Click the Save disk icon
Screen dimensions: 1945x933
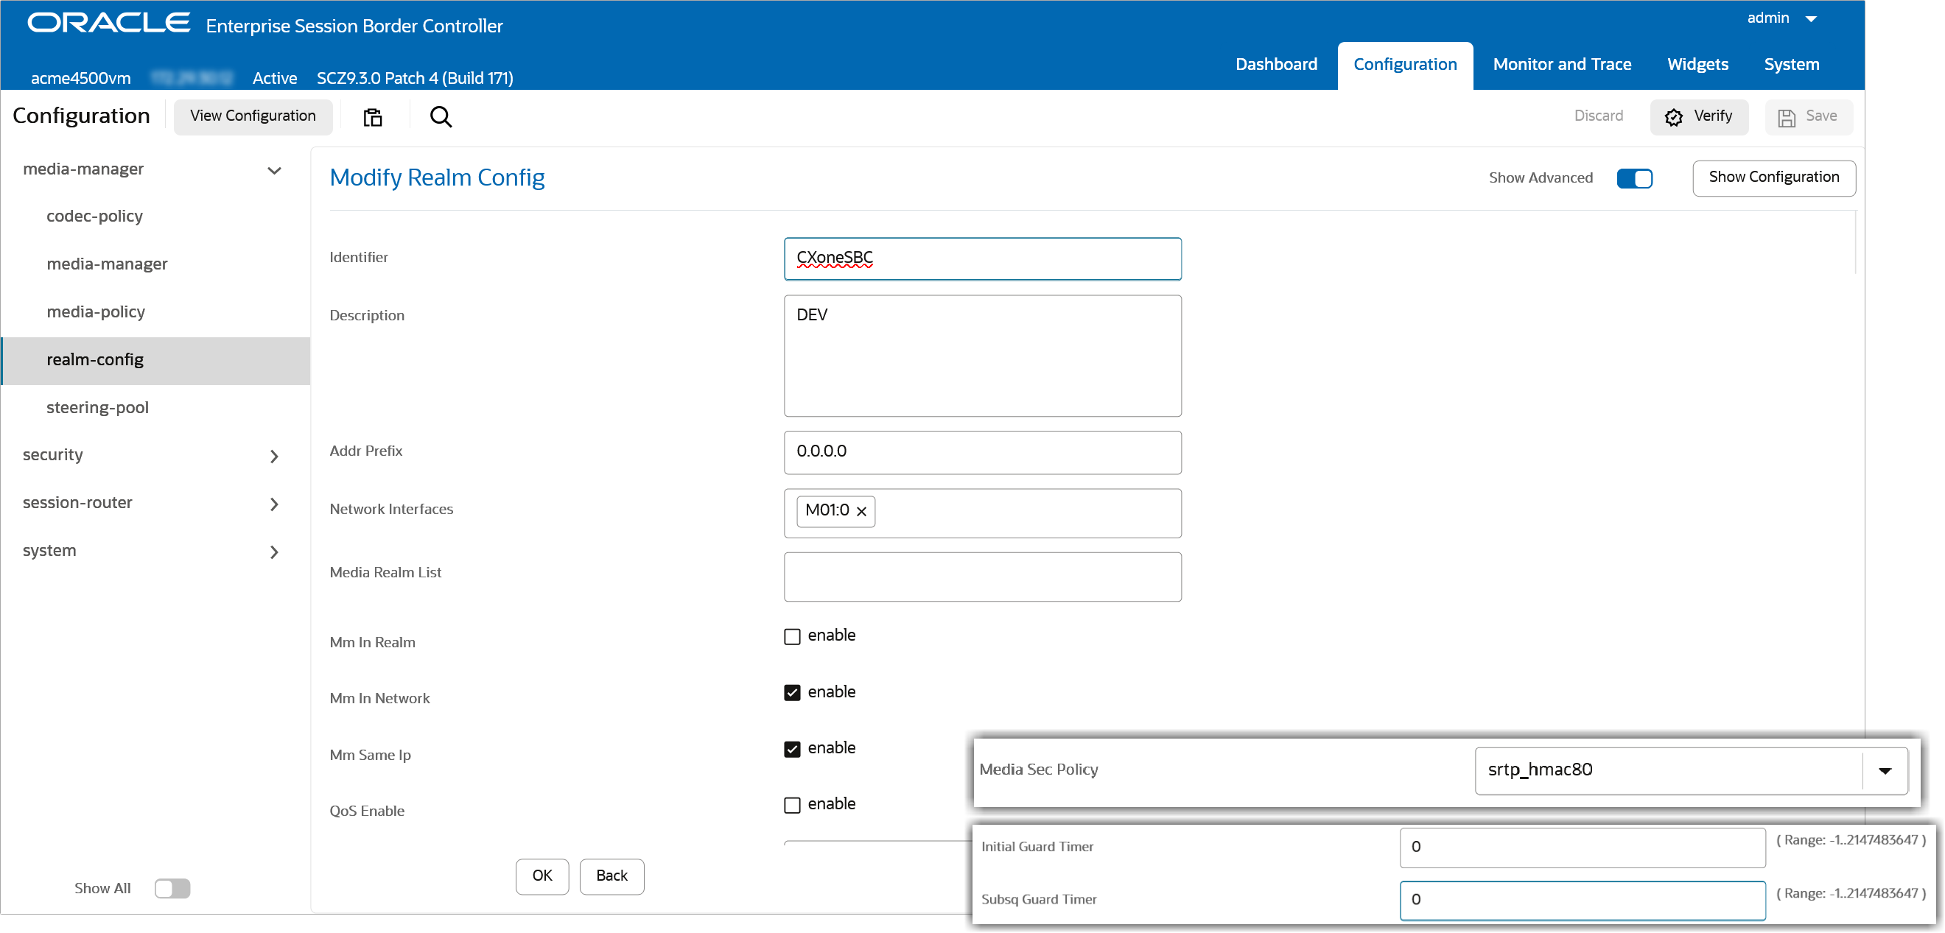point(1787,117)
